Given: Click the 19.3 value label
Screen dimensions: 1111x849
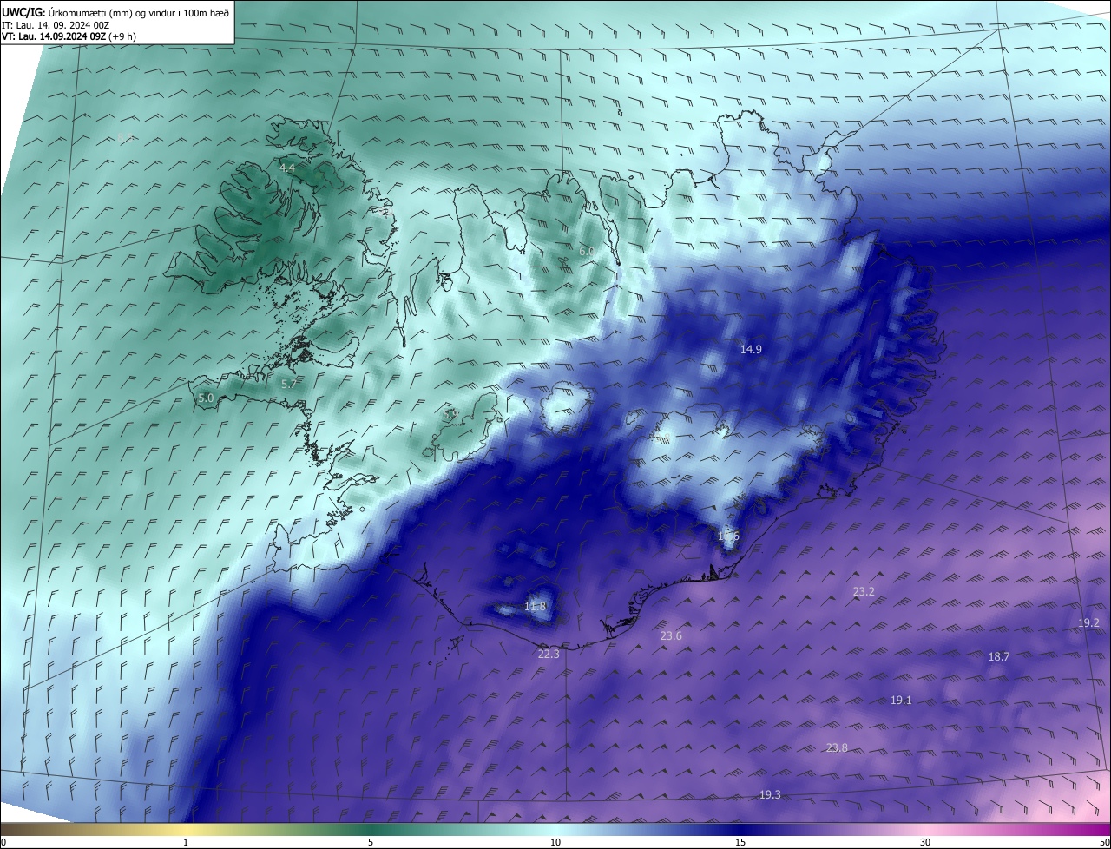Looking at the screenshot, I should point(770,794).
